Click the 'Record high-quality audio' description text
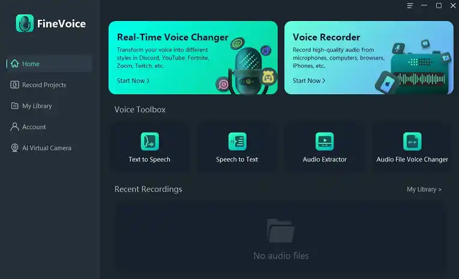This screenshot has width=459, height=279. pos(338,58)
